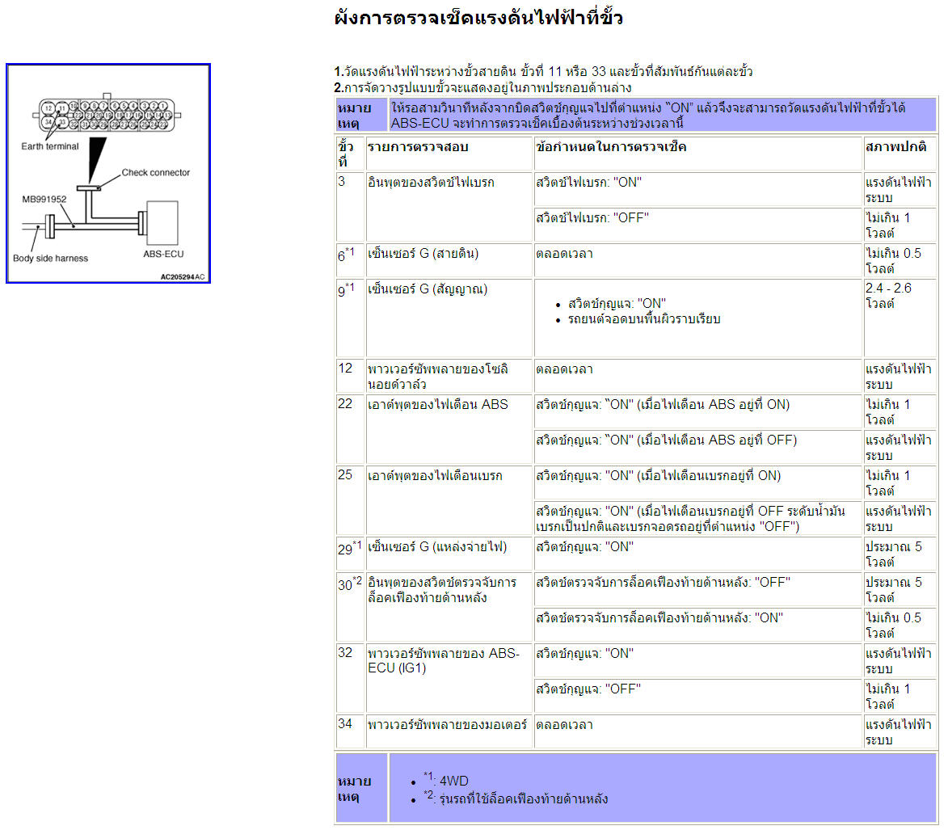The image size is (948, 830).
Task: Click ไม่เกิน 0.5 โวลต์ value in terminal 6 row
Action: (x=900, y=260)
